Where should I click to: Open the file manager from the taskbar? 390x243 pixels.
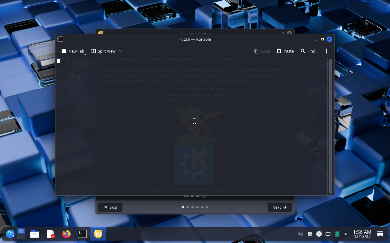tap(35, 234)
